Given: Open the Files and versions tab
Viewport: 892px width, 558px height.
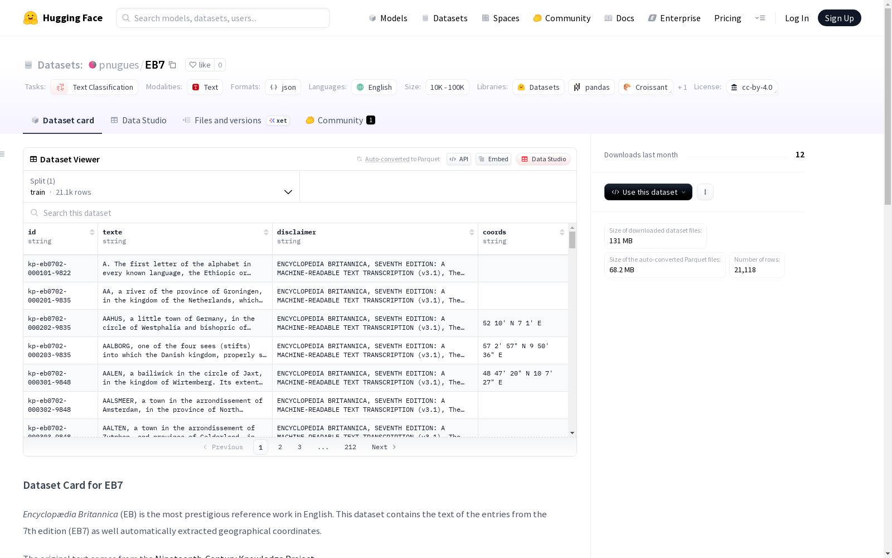Looking at the screenshot, I should (x=236, y=120).
